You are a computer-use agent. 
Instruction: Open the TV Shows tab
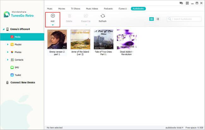(75, 8)
